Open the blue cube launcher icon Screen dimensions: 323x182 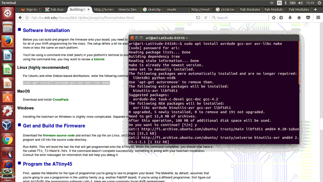[x=7, y=126]
